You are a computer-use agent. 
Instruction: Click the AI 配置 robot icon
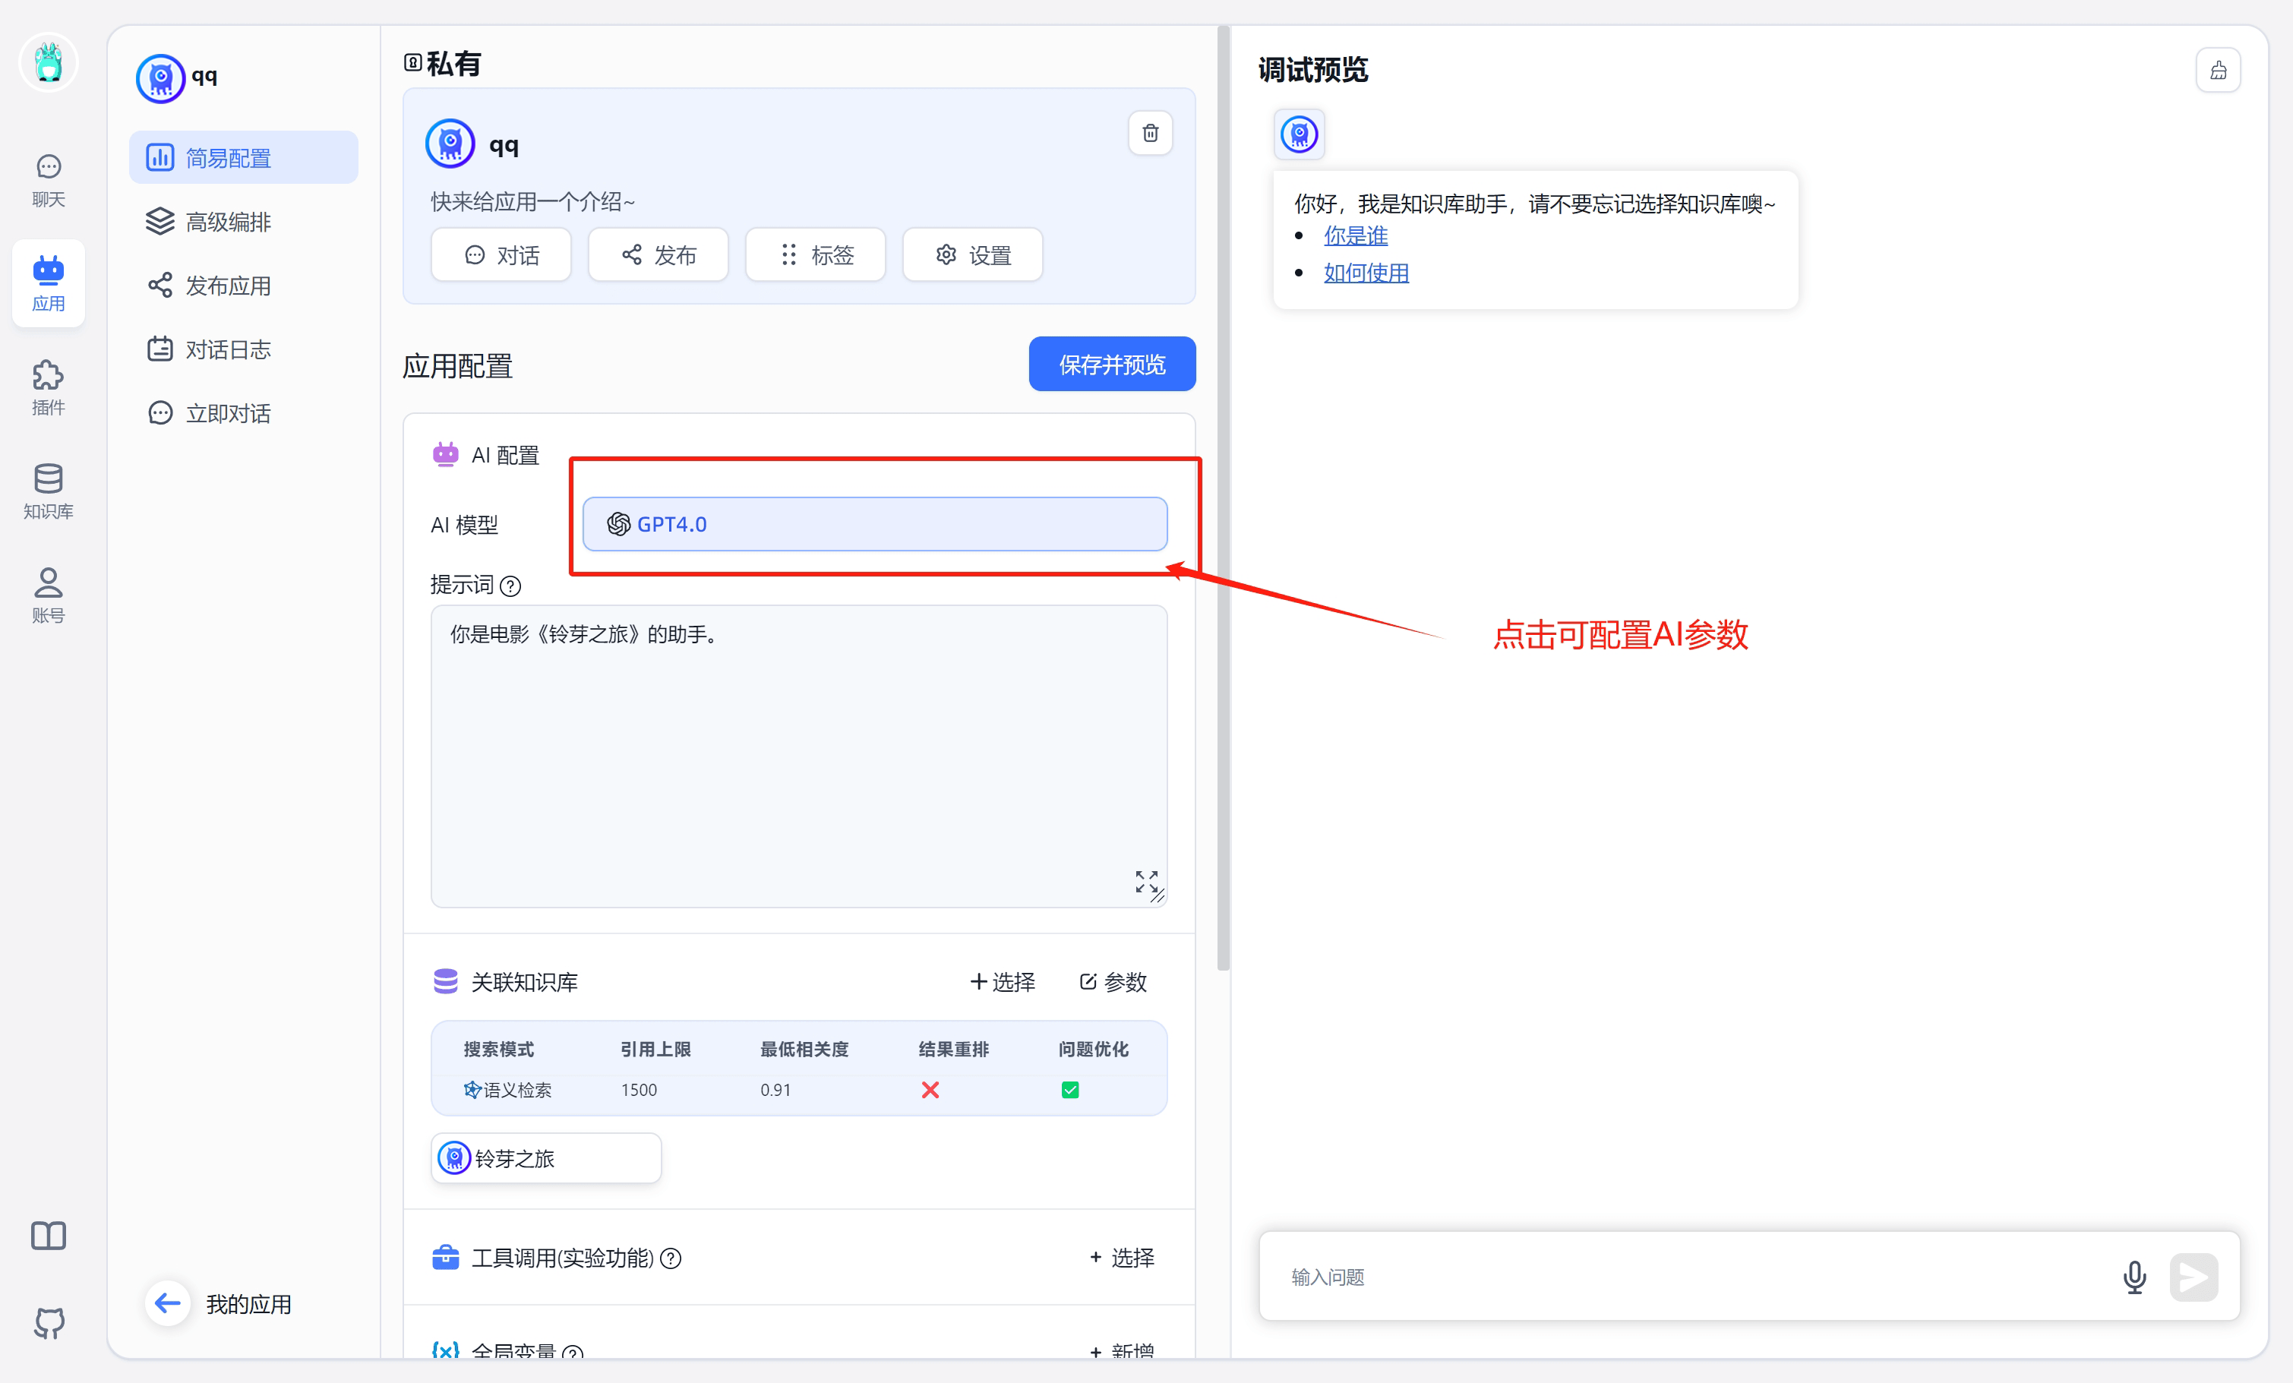tap(446, 454)
